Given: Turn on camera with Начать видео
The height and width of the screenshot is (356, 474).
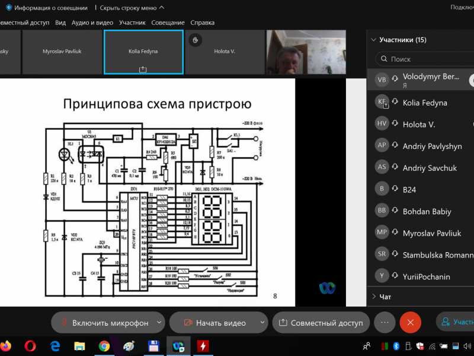Looking at the screenshot, I should click(x=213, y=323).
